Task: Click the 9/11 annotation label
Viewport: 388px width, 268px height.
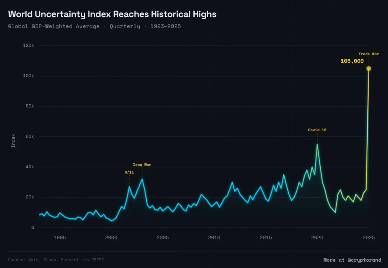Action: [129, 172]
